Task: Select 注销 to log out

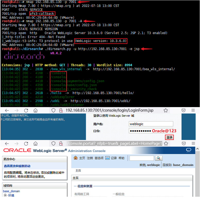Action: (90, 158)
